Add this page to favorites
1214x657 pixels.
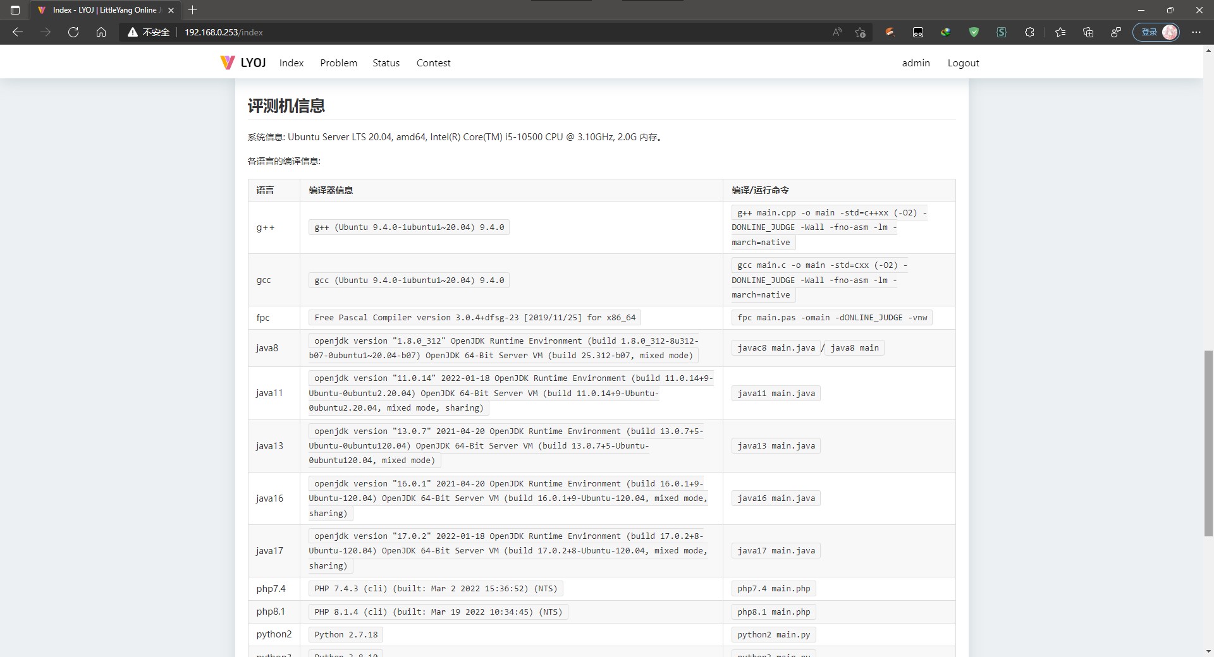coord(860,32)
